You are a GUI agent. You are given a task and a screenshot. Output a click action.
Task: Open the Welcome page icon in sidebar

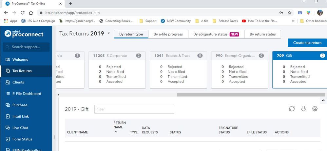(x=8, y=60)
